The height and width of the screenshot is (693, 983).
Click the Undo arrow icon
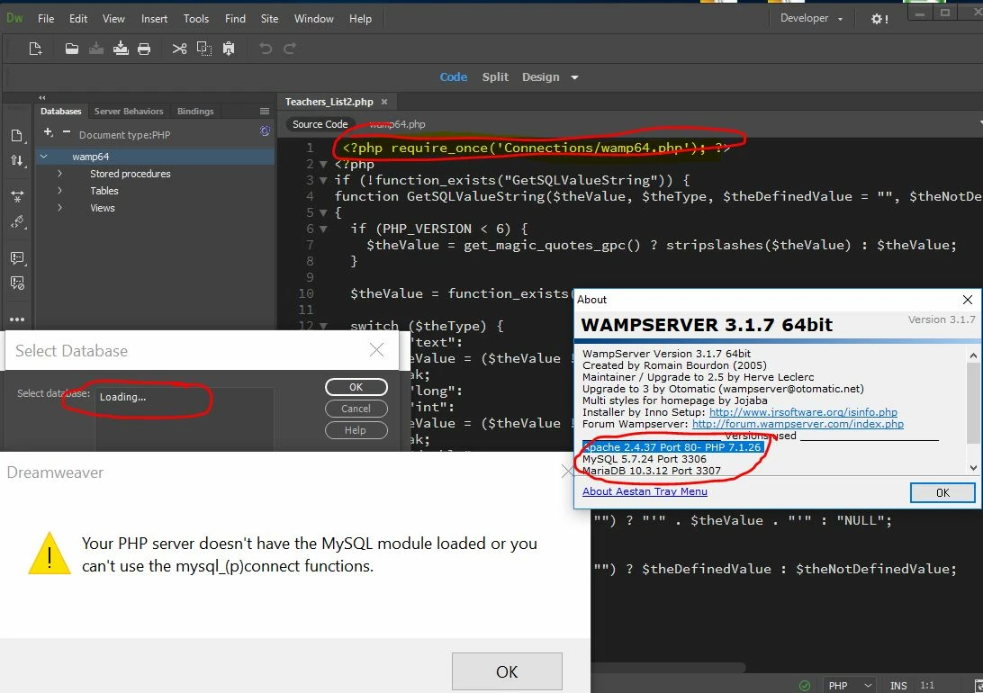pyautogui.click(x=266, y=49)
